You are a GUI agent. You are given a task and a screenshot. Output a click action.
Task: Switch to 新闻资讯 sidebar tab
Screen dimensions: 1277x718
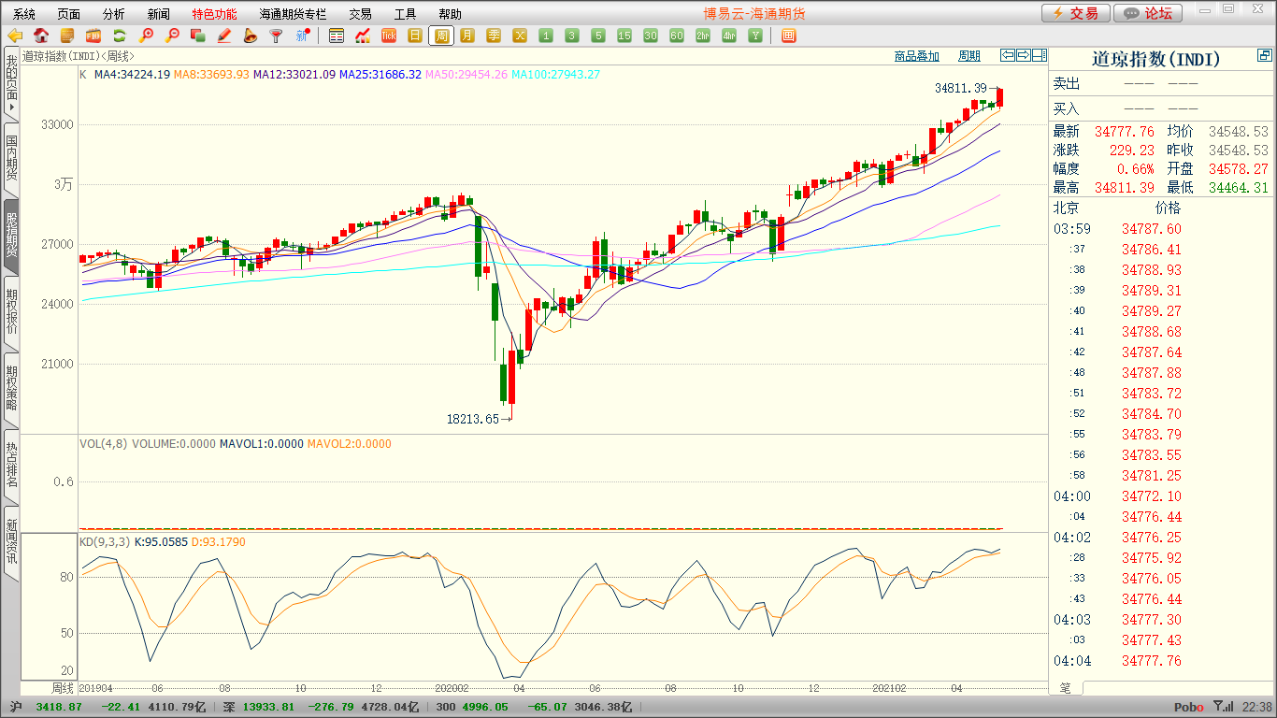(x=10, y=541)
